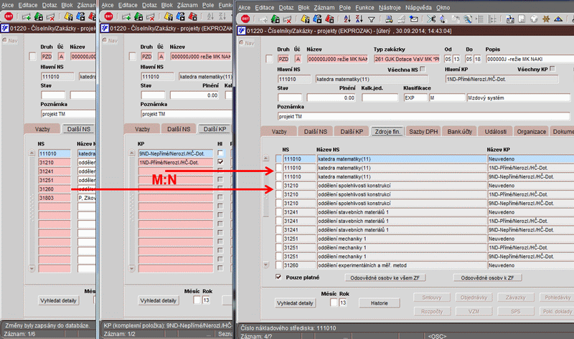Click Vyhledat detaily button in right window

[x=295, y=302]
